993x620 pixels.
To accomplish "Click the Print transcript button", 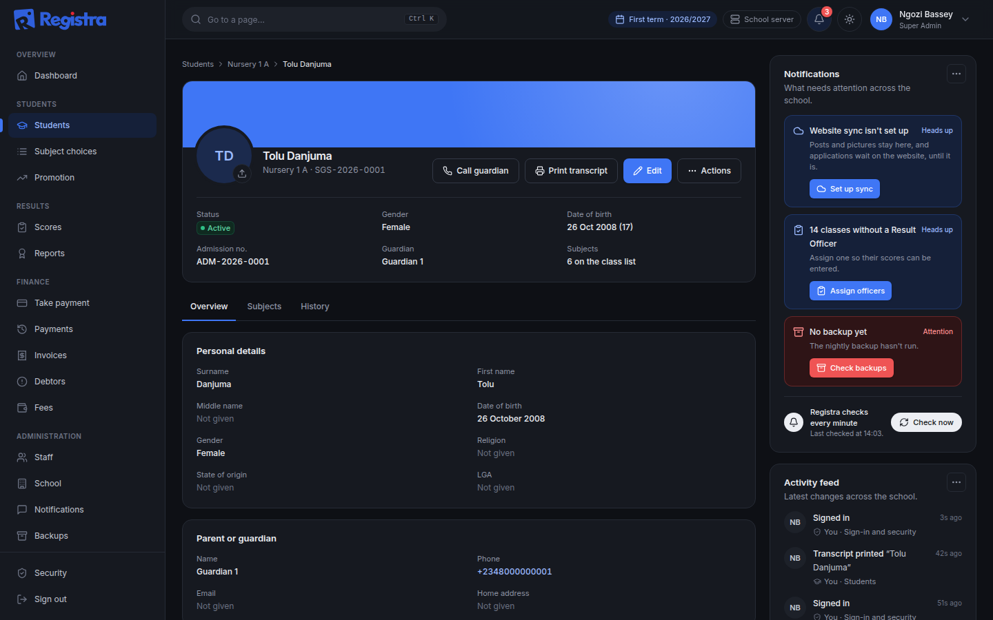I will (x=572, y=171).
